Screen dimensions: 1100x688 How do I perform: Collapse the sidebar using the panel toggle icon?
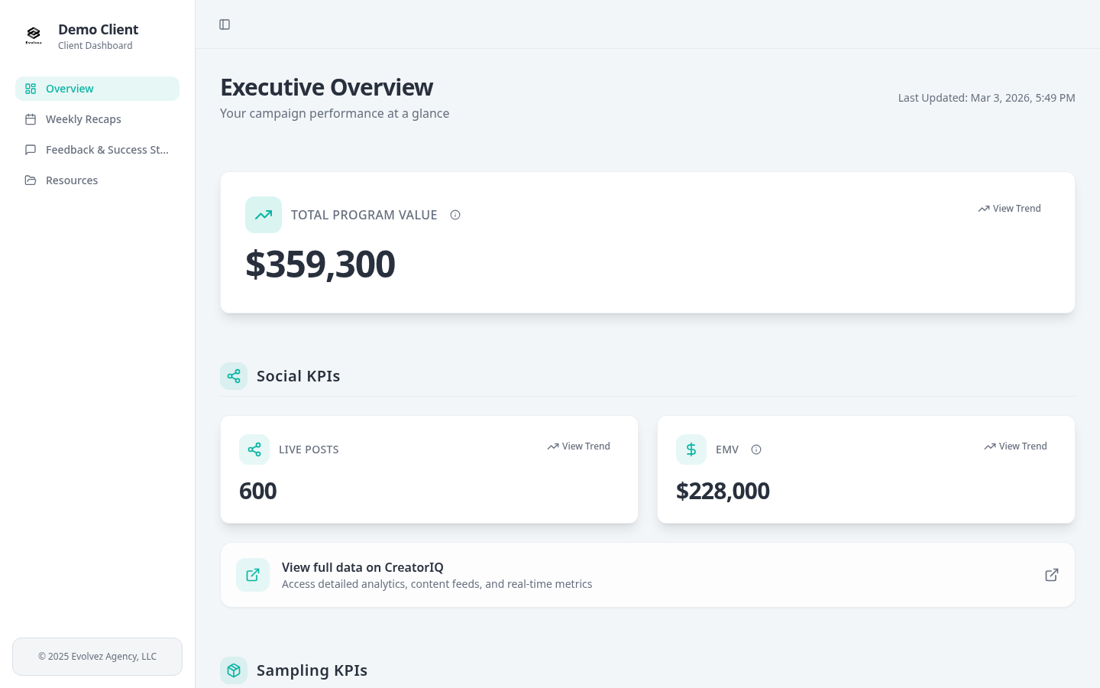click(225, 24)
